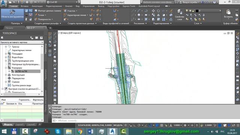
Task: Open the Точки dropdown
Action: [x=40, y=15]
